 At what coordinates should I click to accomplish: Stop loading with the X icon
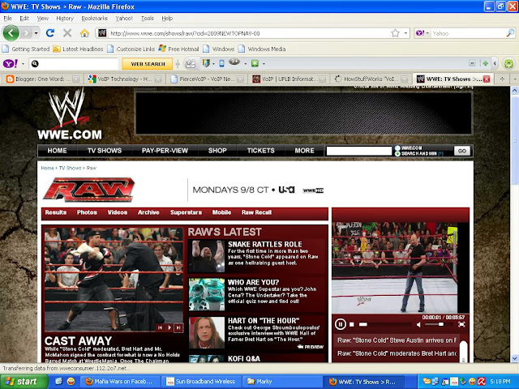(x=67, y=33)
